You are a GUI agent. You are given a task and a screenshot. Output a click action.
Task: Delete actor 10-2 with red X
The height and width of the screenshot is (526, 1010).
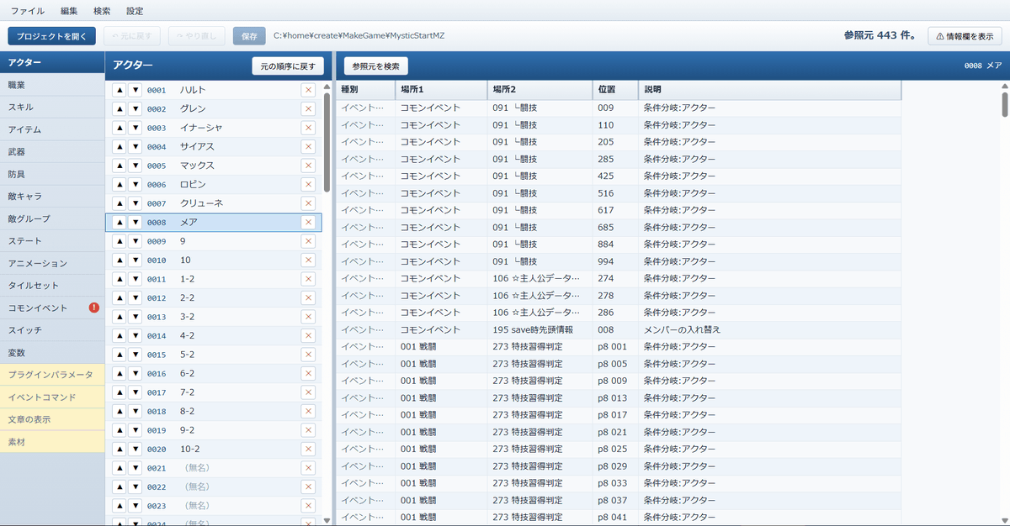[308, 450]
